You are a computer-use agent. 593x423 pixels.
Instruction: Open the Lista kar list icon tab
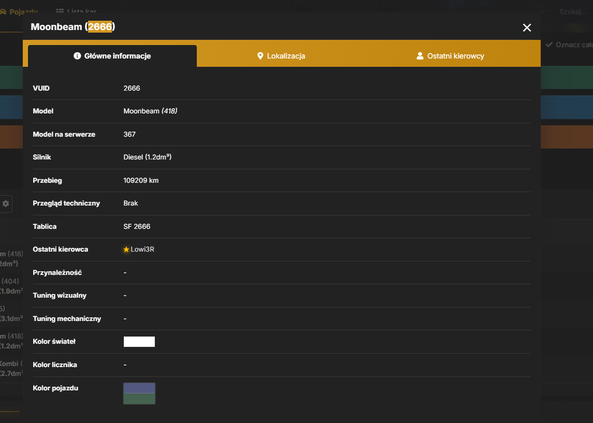coord(60,11)
